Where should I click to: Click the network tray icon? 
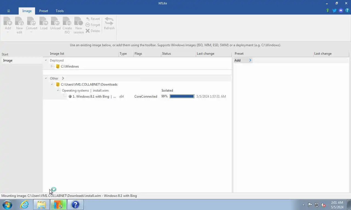click(317, 205)
